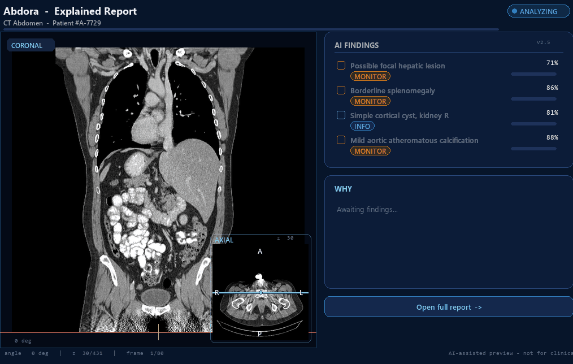The image size is (573, 364).
Task: Click the 'CT Abdomen - Patient #A-7729' subtitle
Action: [x=52, y=23]
